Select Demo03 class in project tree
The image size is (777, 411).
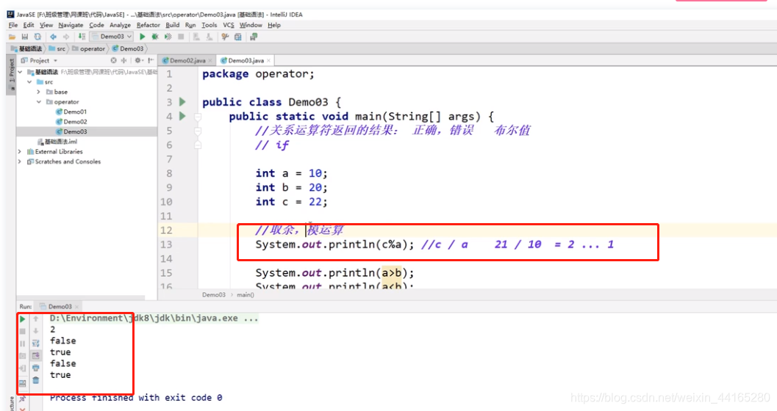click(x=71, y=131)
